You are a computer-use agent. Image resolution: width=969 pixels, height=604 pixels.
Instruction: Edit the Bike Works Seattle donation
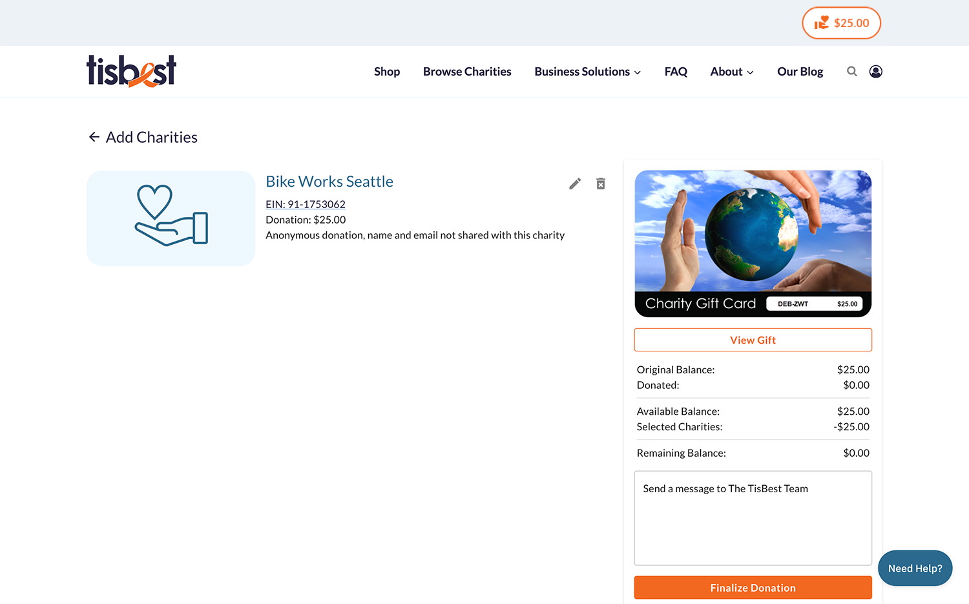click(x=575, y=184)
